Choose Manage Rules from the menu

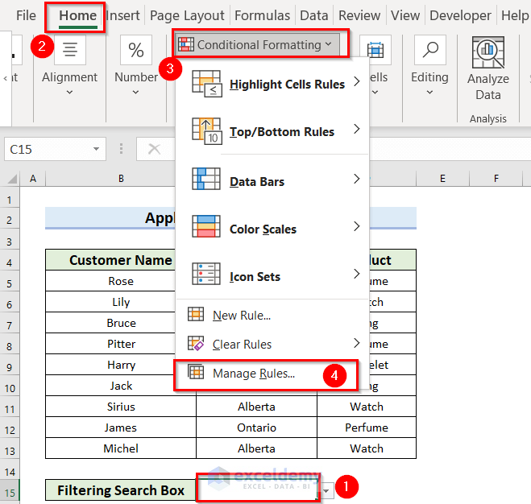(254, 374)
